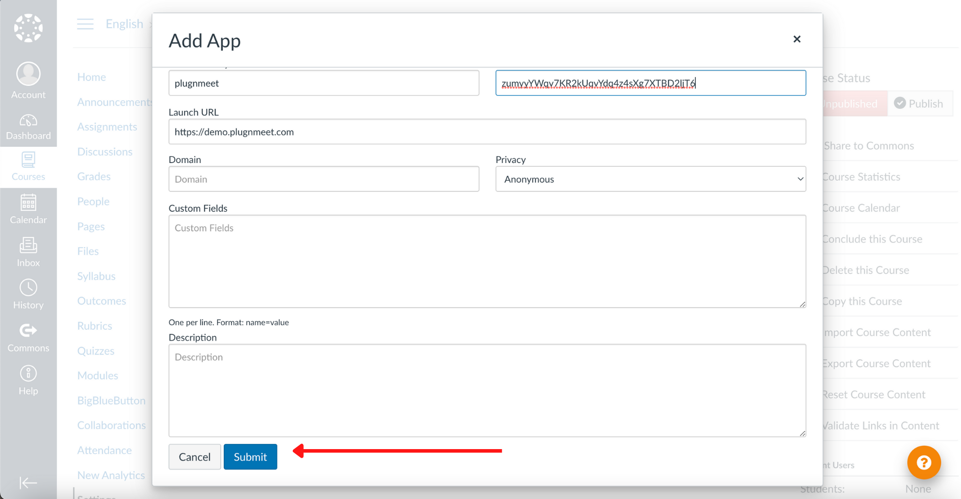This screenshot has height=499, width=961.
Task: Click Reset Course Content
Action: click(874, 394)
